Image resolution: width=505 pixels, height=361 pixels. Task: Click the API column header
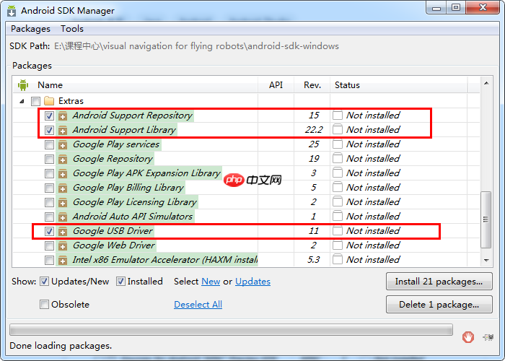[276, 85]
